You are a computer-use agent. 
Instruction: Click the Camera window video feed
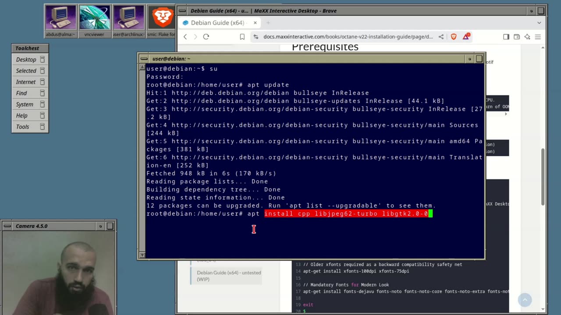click(x=58, y=273)
